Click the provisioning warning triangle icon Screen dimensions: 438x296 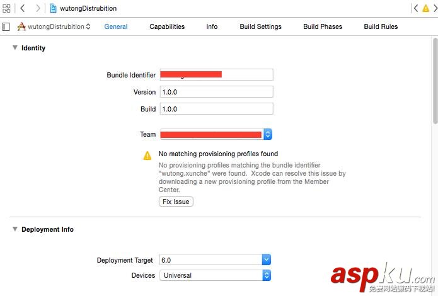tap(147, 156)
